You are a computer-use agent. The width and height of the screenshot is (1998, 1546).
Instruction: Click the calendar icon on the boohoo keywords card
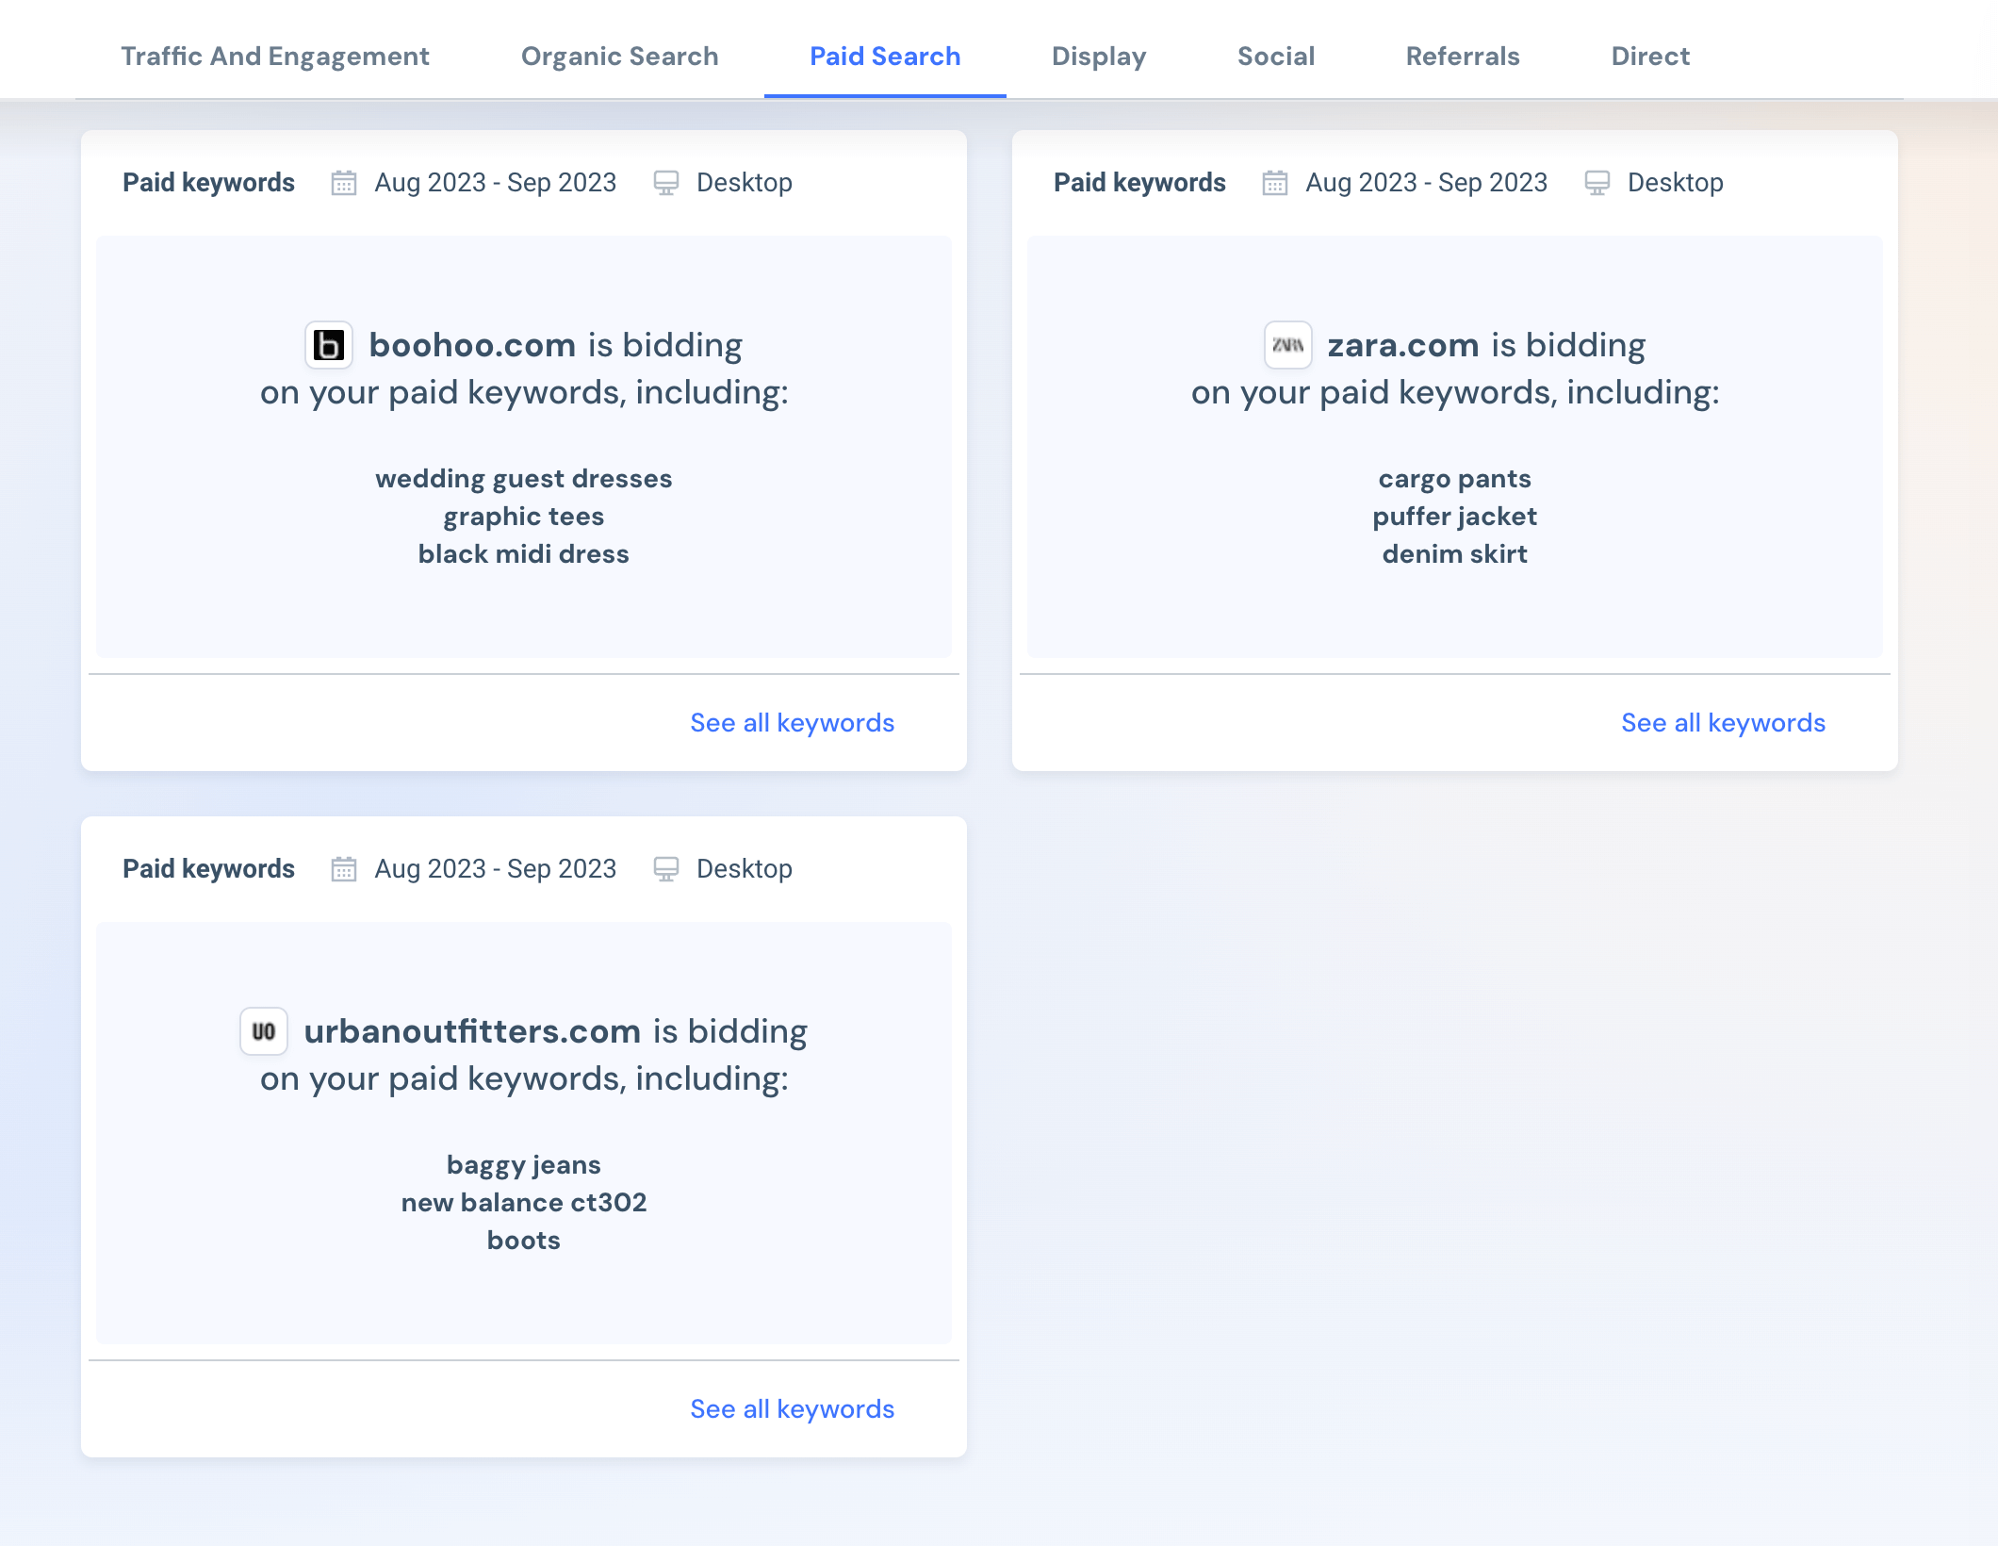(x=344, y=182)
